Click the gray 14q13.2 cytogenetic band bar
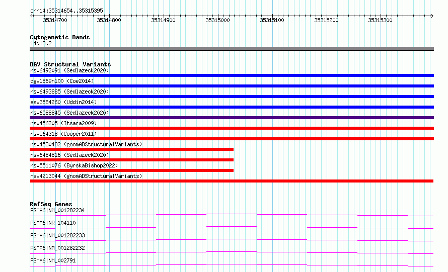The height and width of the screenshot is (272, 448). point(232,49)
